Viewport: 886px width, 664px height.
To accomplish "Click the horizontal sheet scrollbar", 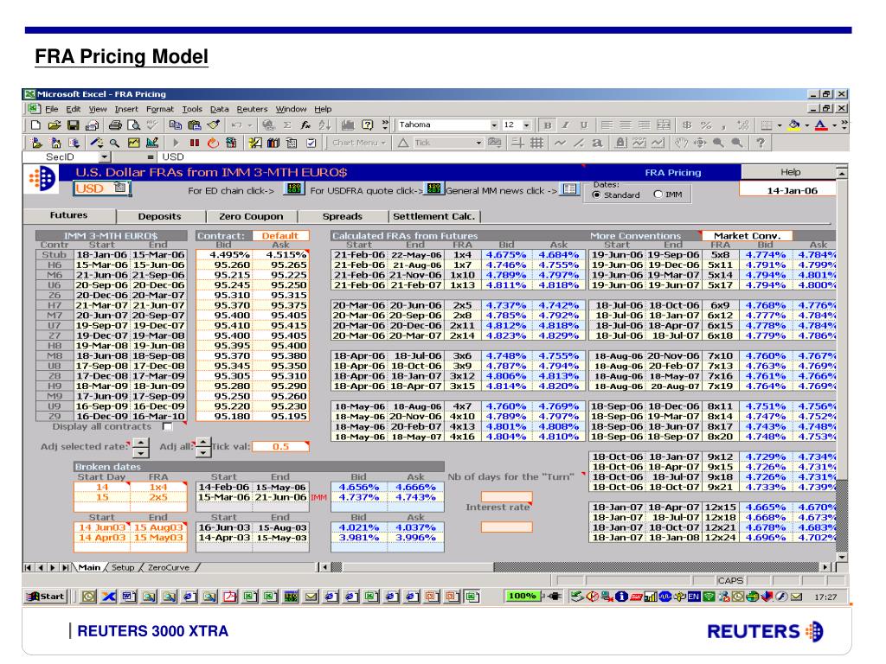I will pos(575,567).
